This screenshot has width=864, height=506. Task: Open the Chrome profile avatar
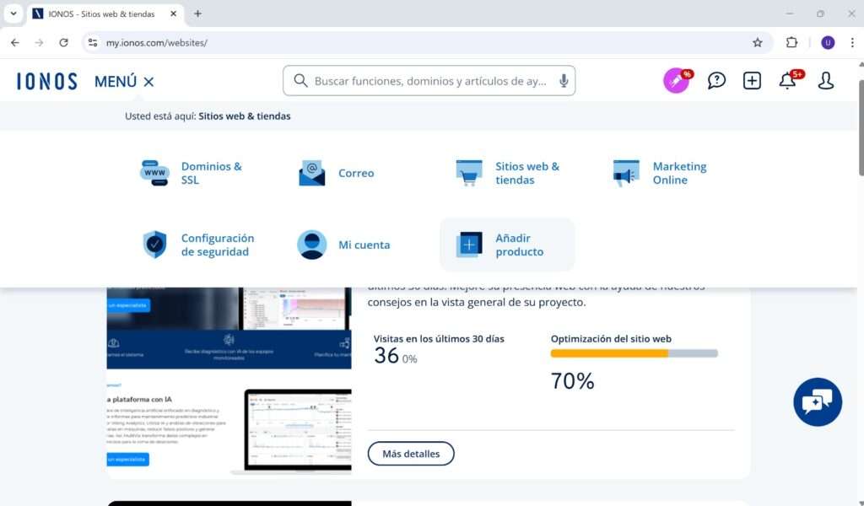pos(828,42)
